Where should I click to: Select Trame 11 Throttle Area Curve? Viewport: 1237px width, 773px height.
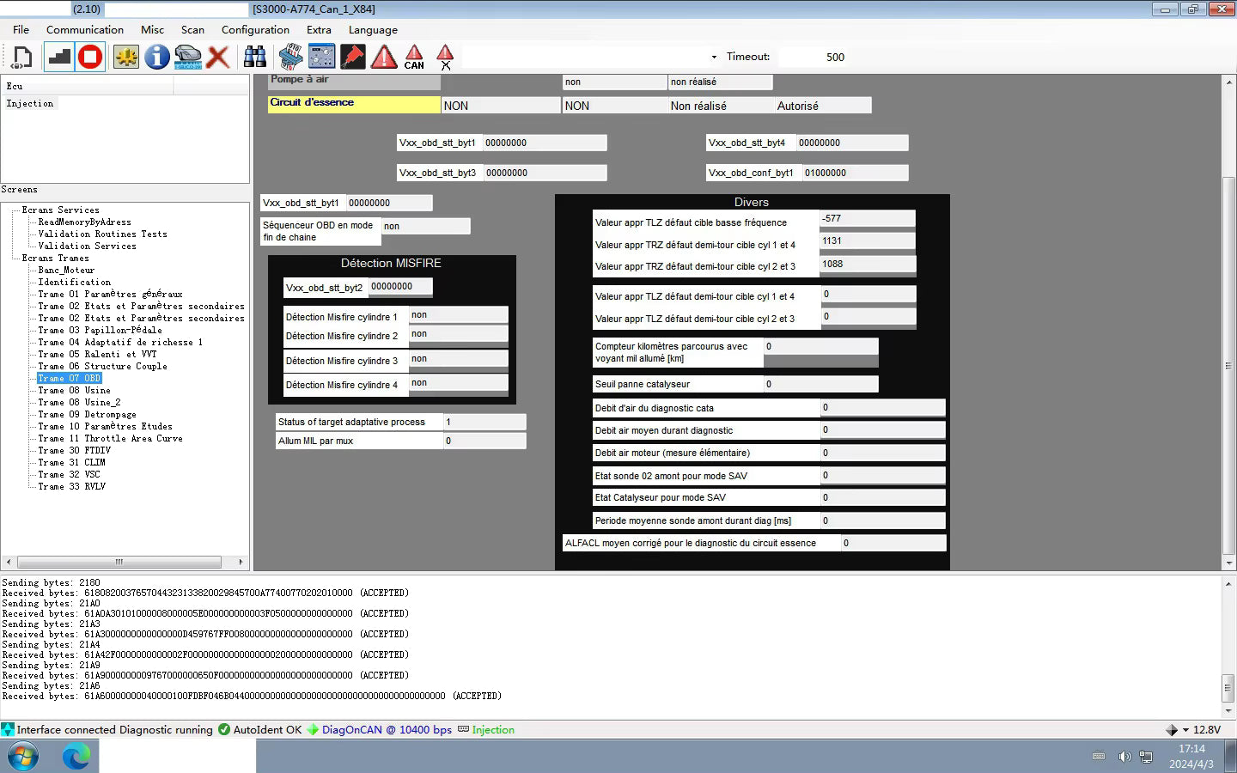pos(110,438)
